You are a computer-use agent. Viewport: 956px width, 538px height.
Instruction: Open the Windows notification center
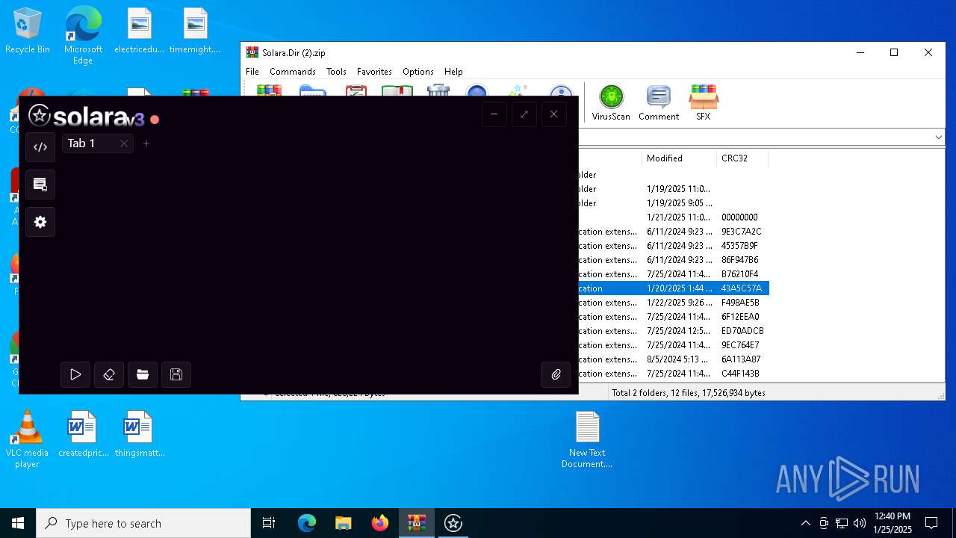pos(931,523)
